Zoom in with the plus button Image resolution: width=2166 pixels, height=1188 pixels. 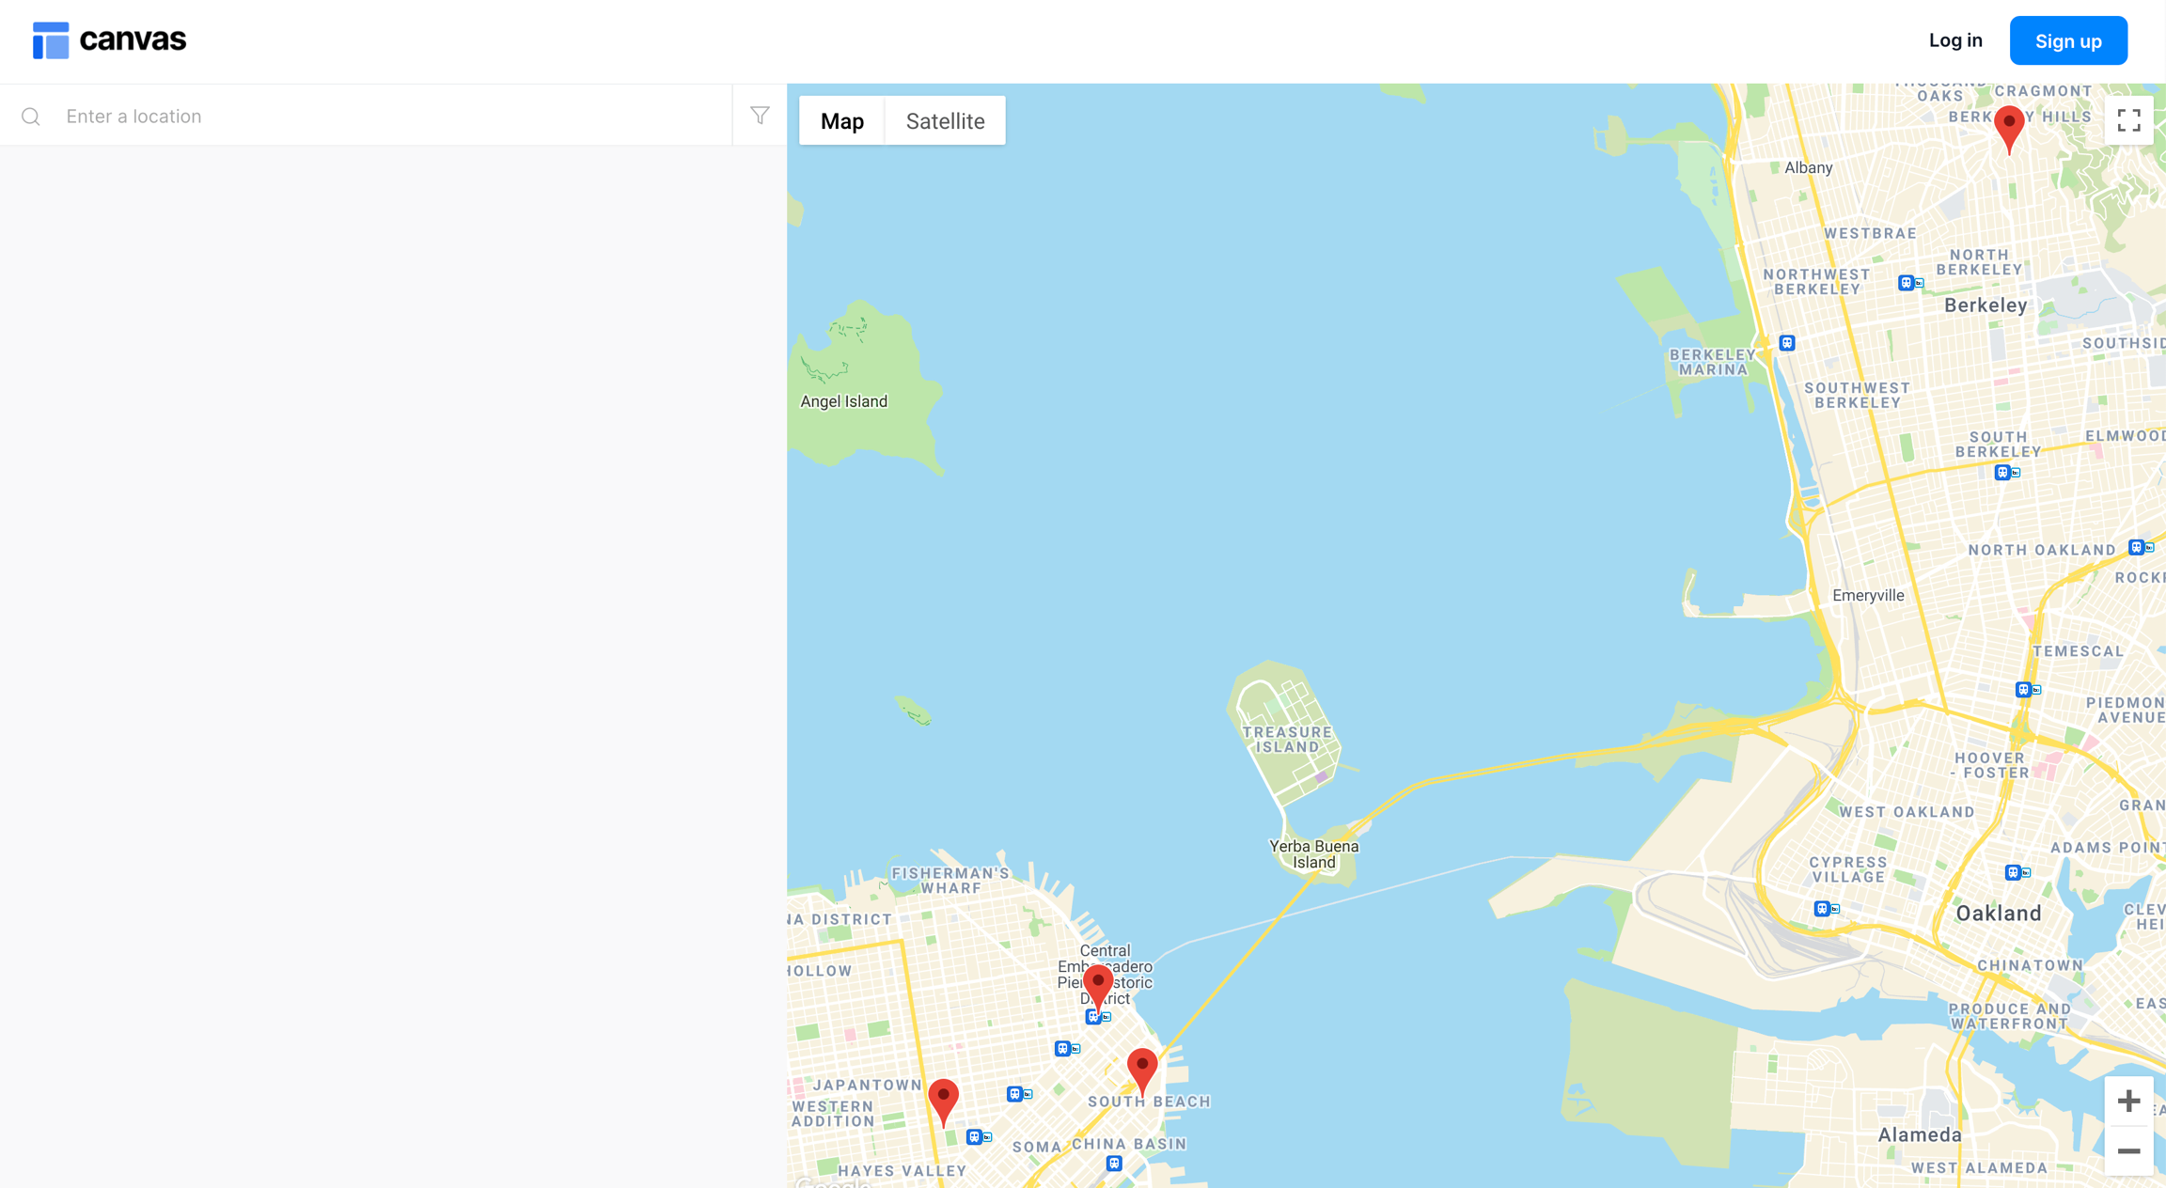2128,1101
